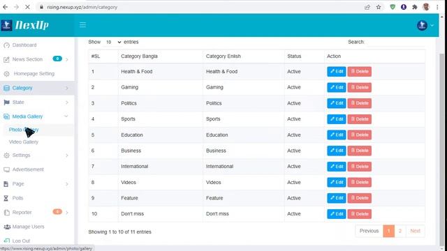This screenshot has width=447, height=251.
Task: Open browser profile avatar
Action: point(426,7)
